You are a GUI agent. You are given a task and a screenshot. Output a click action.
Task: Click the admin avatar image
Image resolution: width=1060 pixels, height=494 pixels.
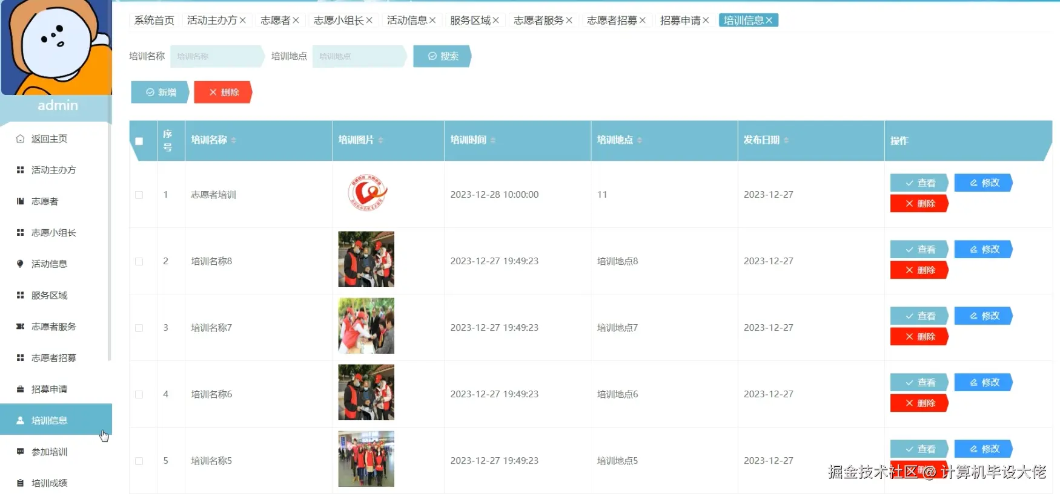tap(56, 47)
